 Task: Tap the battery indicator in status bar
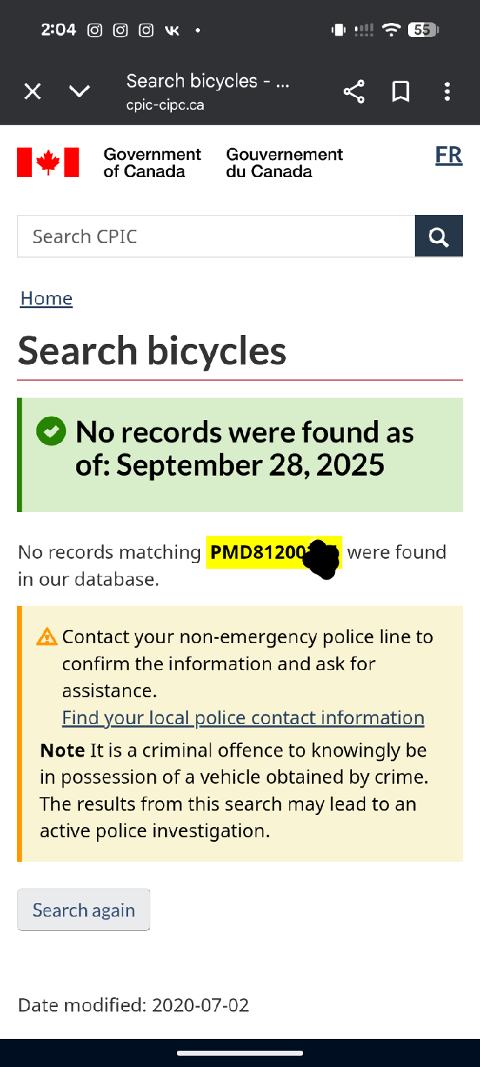(423, 30)
